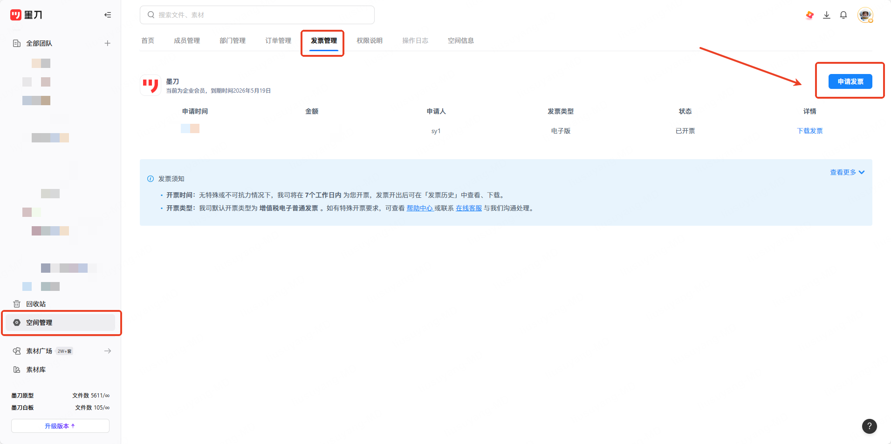Open the 帮助中心 link

tap(420, 208)
